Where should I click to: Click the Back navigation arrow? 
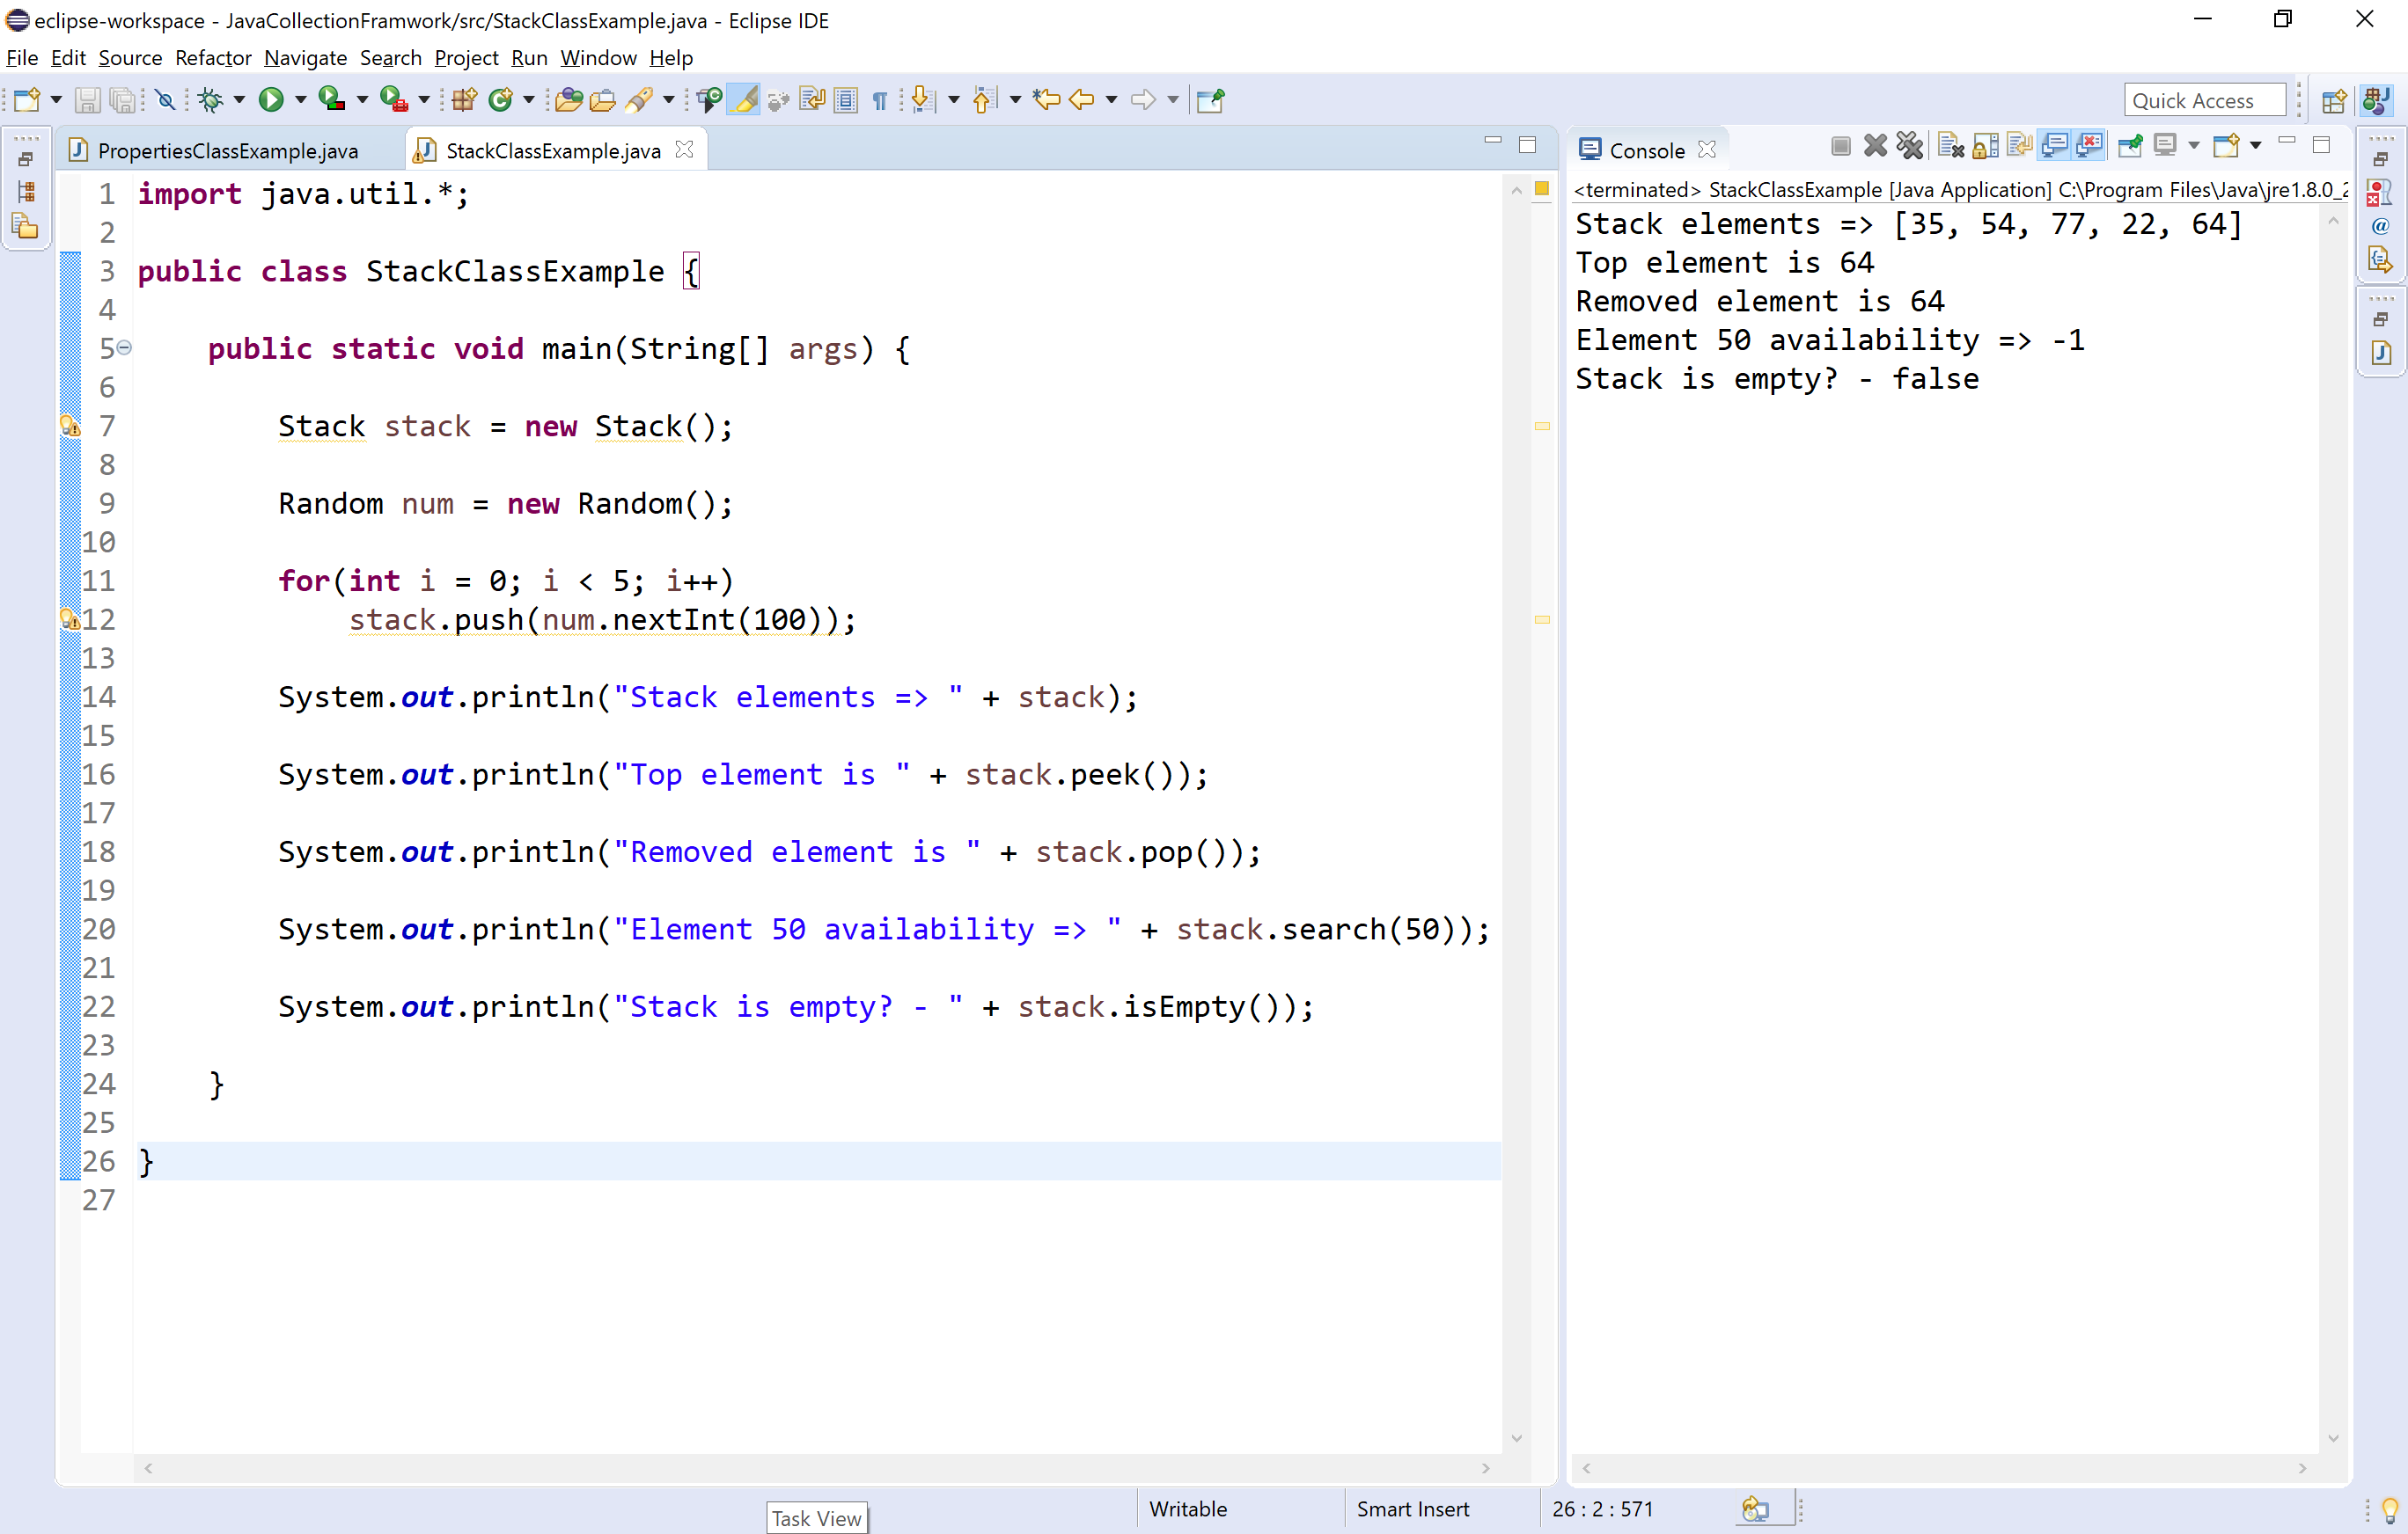(1082, 100)
